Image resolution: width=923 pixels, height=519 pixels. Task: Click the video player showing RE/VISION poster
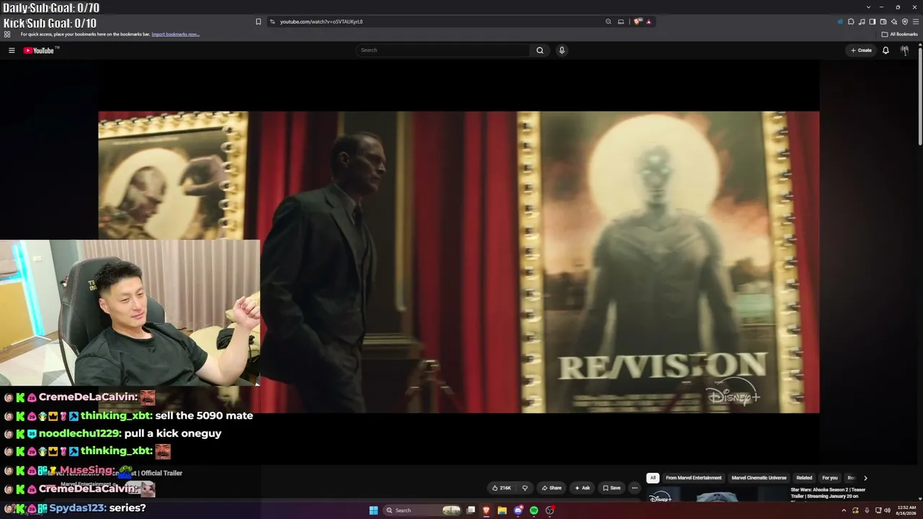pos(459,262)
